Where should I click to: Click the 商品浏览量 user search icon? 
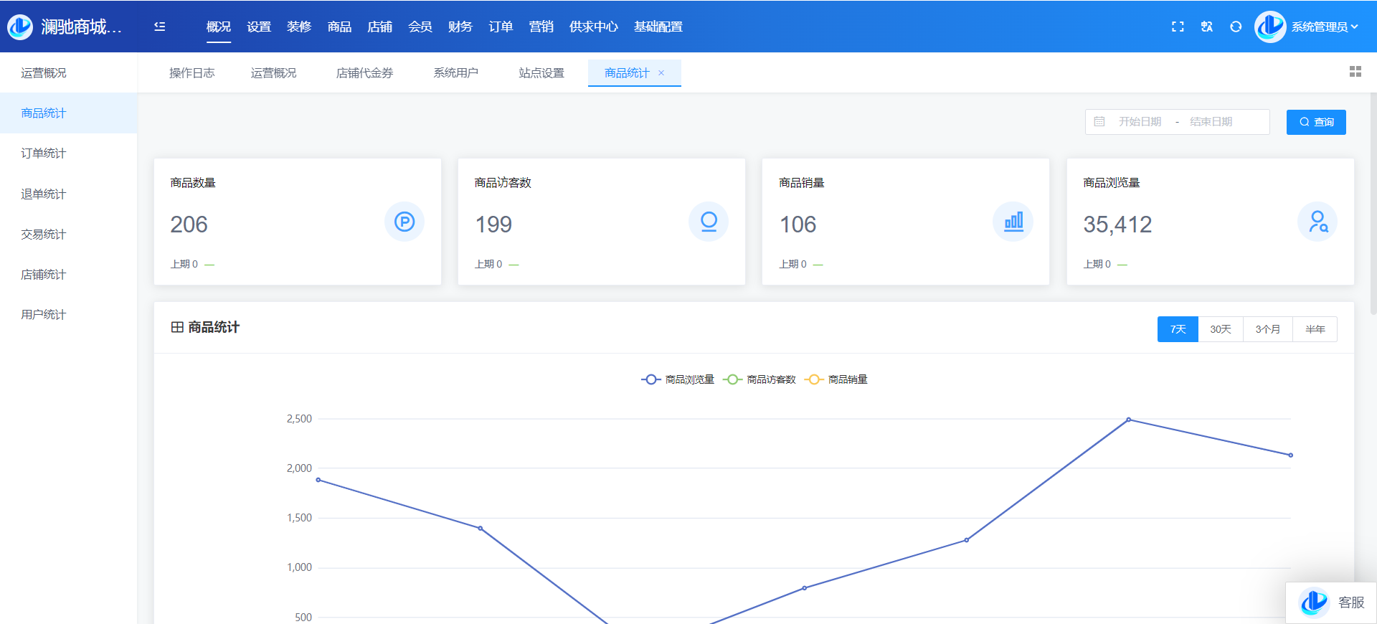[x=1317, y=222]
